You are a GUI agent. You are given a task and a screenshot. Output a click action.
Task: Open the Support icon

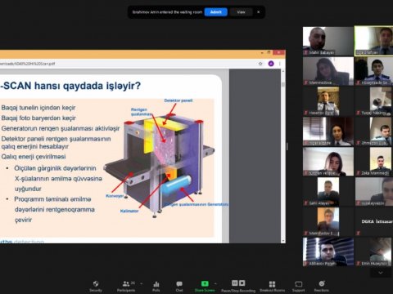(298, 284)
